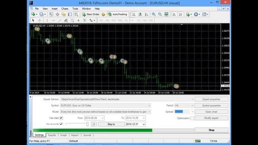Open the Window menu
The width and height of the screenshot is (258, 145).
click(86, 9)
